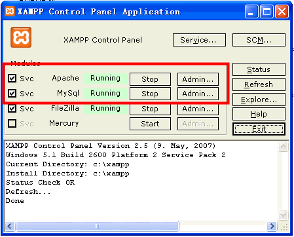Click the Refresh button
Screen dimensions: 294x237
[x=259, y=84]
